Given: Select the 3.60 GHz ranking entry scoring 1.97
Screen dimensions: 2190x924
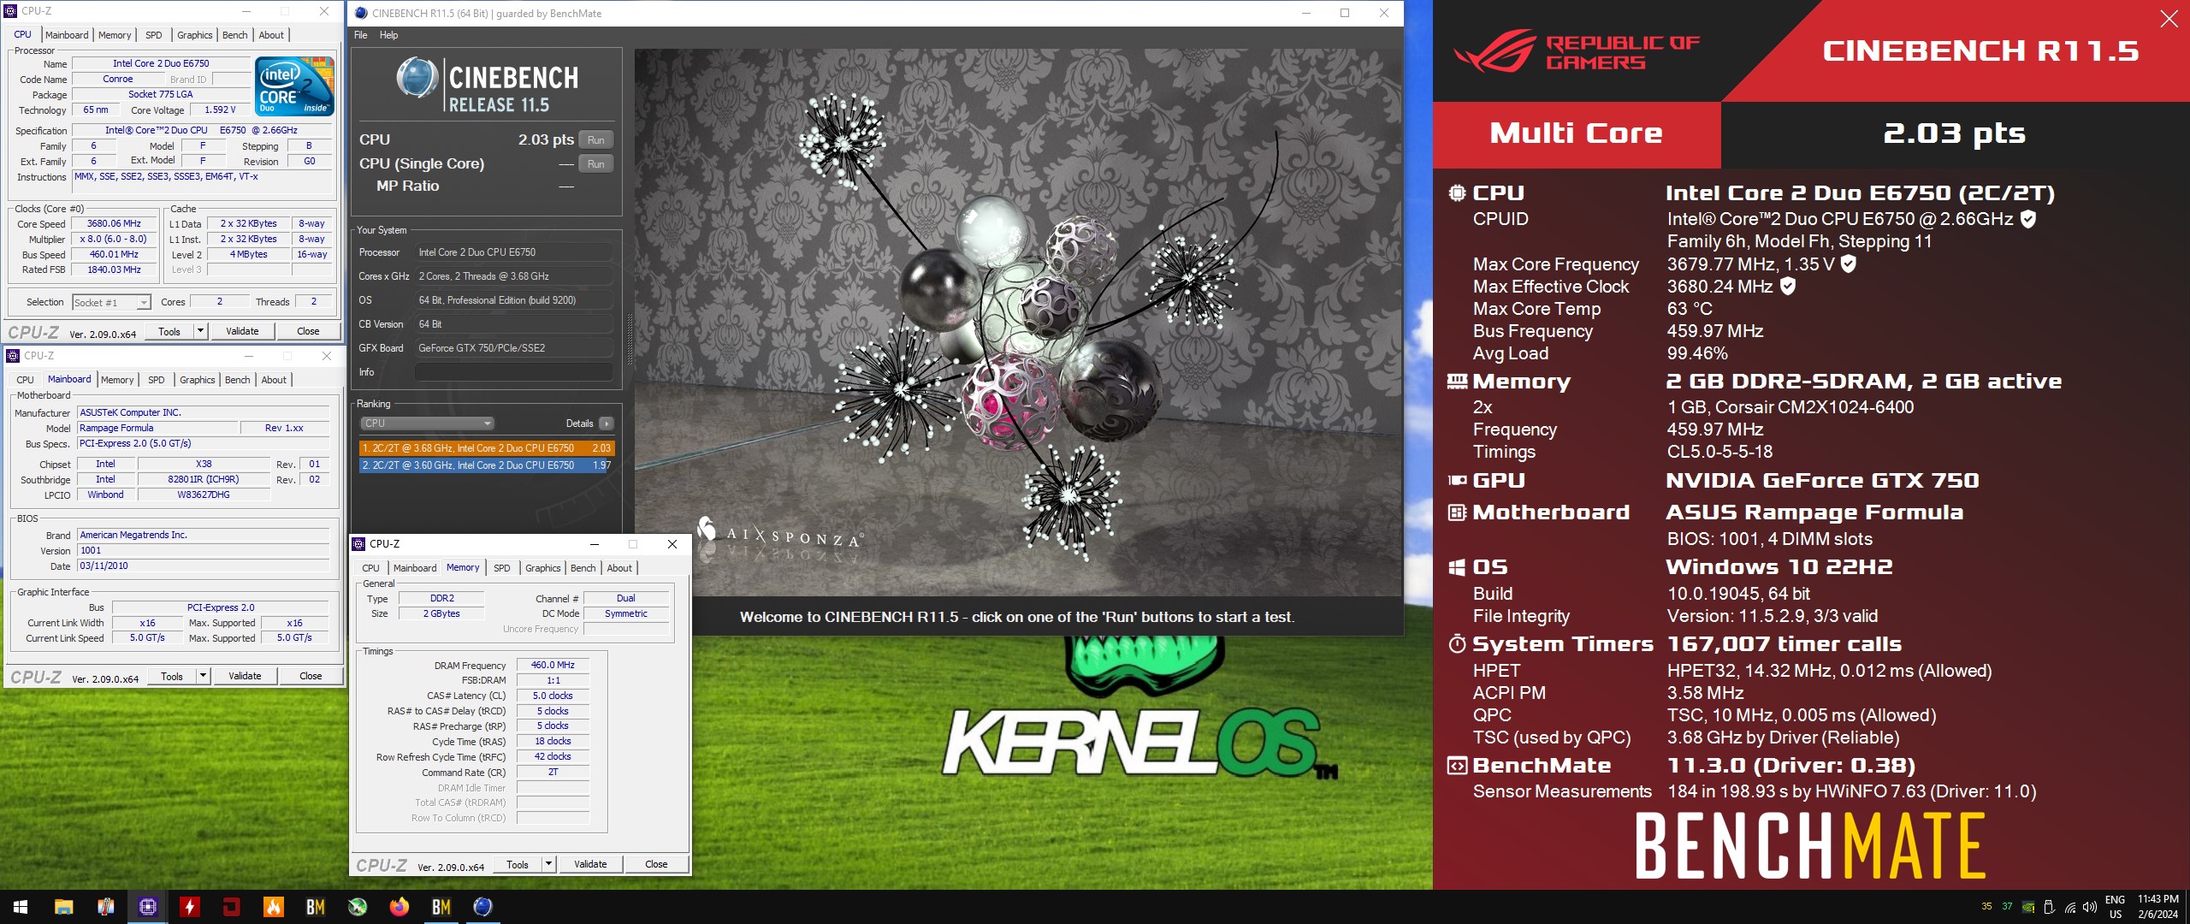Looking at the screenshot, I should (x=487, y=465).
